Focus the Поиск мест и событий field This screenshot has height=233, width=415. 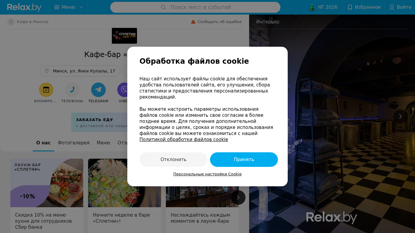pos(195,7)
